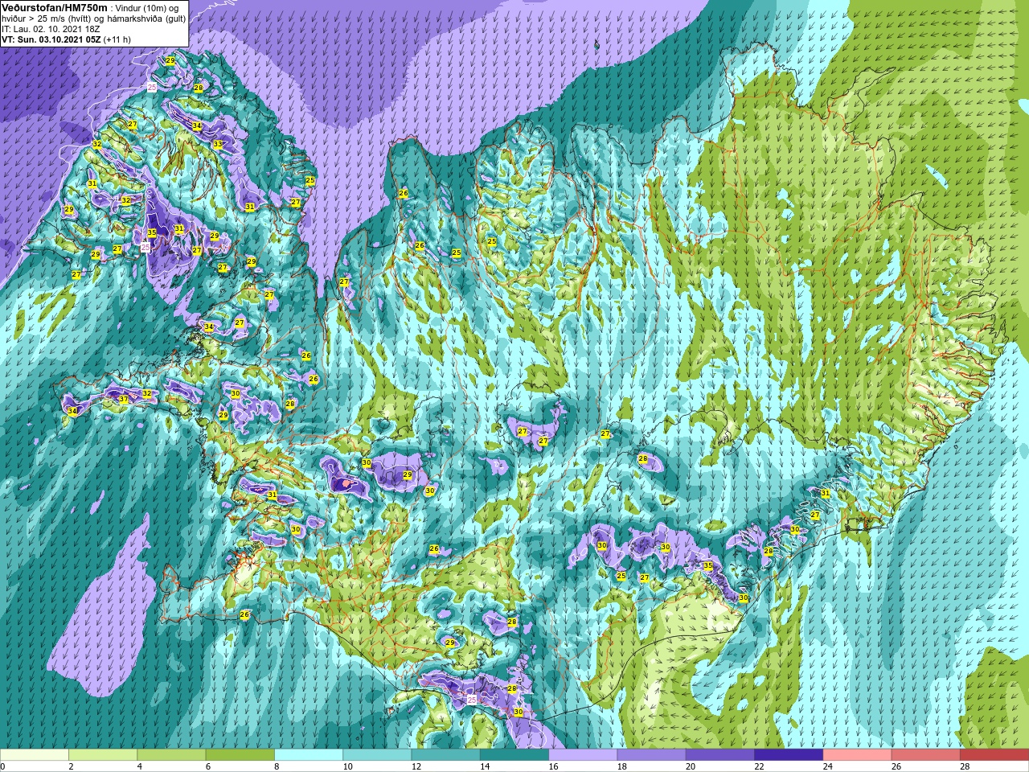Screen dimensions: 1029x772
Task: Select the yellow 33 gust label
Action: [217, 144]
